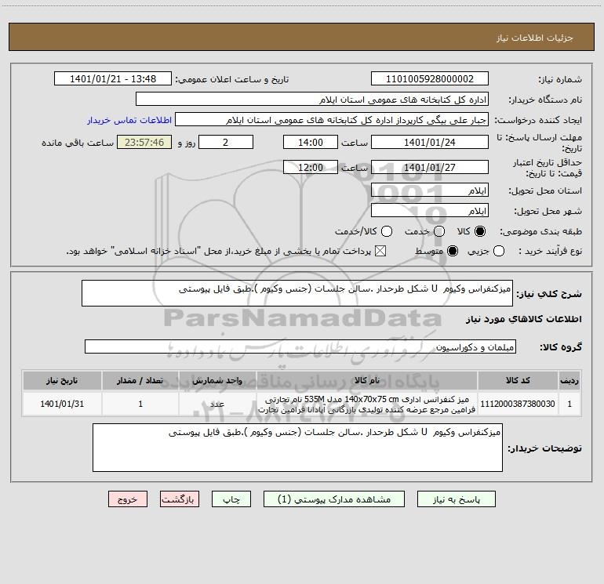Click the توضیحات خریدار text area
604x584 pixels.
pyautogui.click(x=297, y=448)
